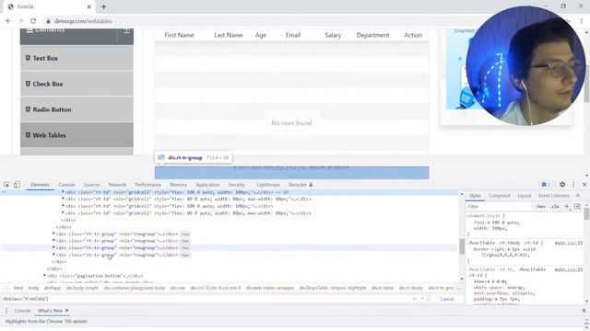Close the ToolsQA browser tab
This screenshot has height=331, width=590.
click(89, 6)
